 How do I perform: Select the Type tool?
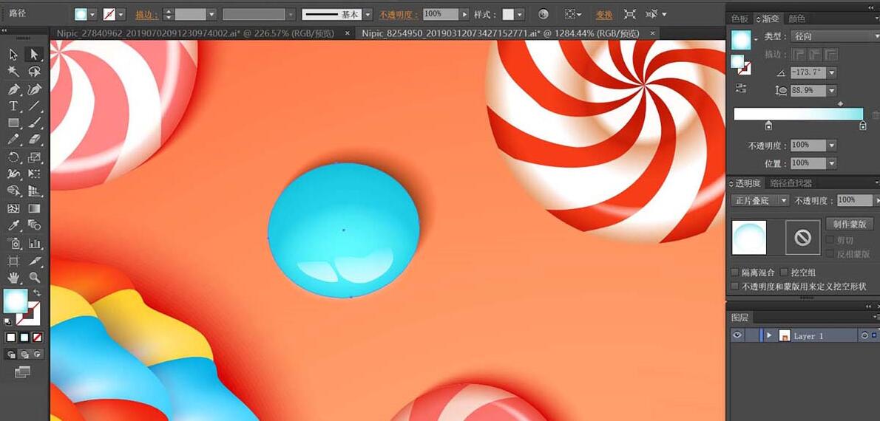click(x=13, y=106)
